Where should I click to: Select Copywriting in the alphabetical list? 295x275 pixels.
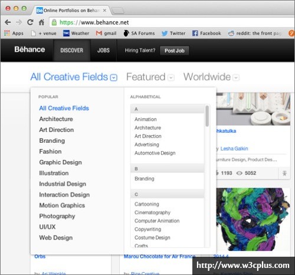tap(147, 230)
